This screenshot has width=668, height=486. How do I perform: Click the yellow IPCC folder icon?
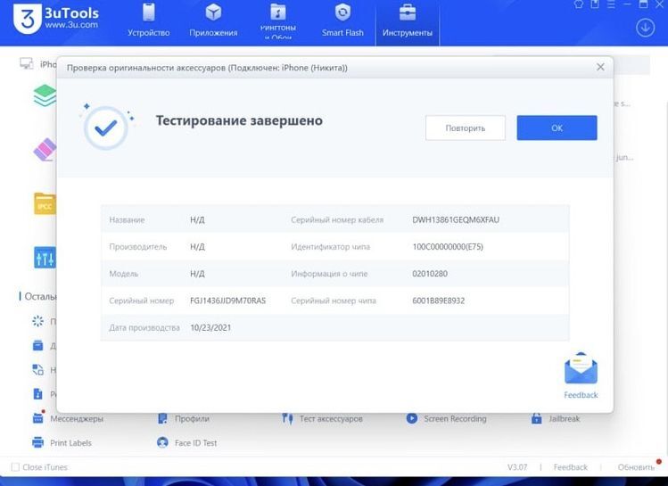click(x=45, y=204)
